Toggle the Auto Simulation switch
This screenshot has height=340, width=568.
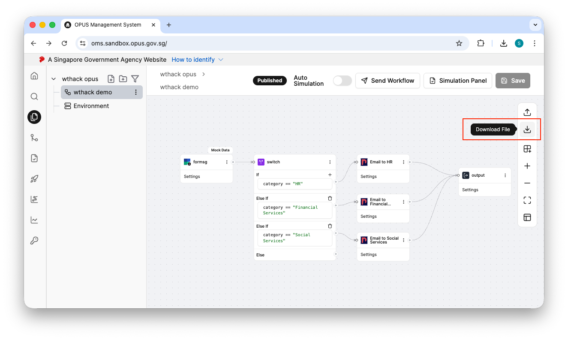342,81
